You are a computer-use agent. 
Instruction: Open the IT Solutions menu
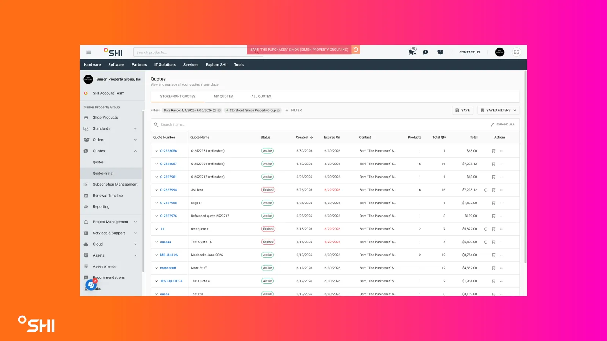(x=165, y=65)
